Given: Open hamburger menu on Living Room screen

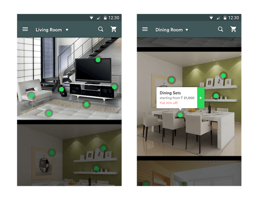Looking at the screenshot, I should pos(25,29).
